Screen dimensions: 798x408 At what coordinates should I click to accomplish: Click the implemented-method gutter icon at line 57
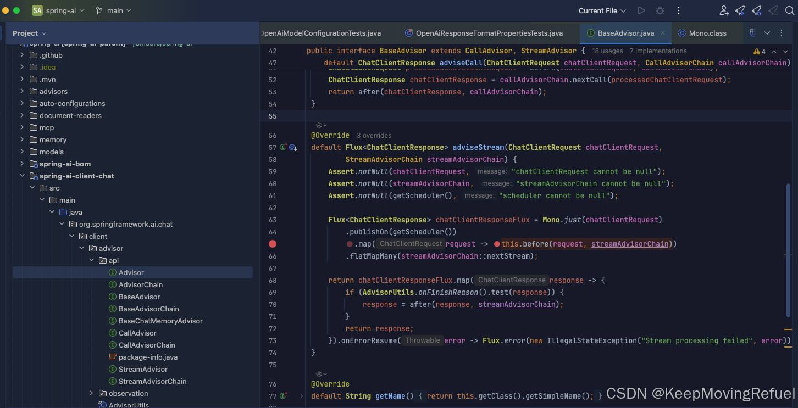point(284,147)
